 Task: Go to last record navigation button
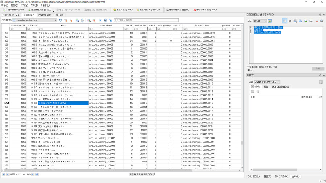pyautogui.click(x=37, y=174)
